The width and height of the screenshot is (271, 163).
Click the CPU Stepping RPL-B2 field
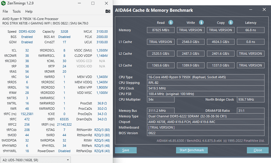(206, 83)
